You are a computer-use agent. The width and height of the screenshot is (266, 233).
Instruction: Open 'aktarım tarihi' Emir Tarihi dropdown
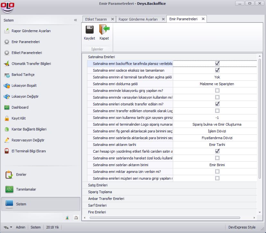click(215, 145)
